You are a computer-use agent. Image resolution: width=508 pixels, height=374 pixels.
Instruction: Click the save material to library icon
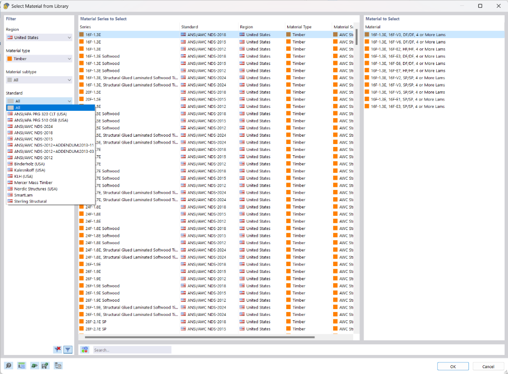(45, 366)
